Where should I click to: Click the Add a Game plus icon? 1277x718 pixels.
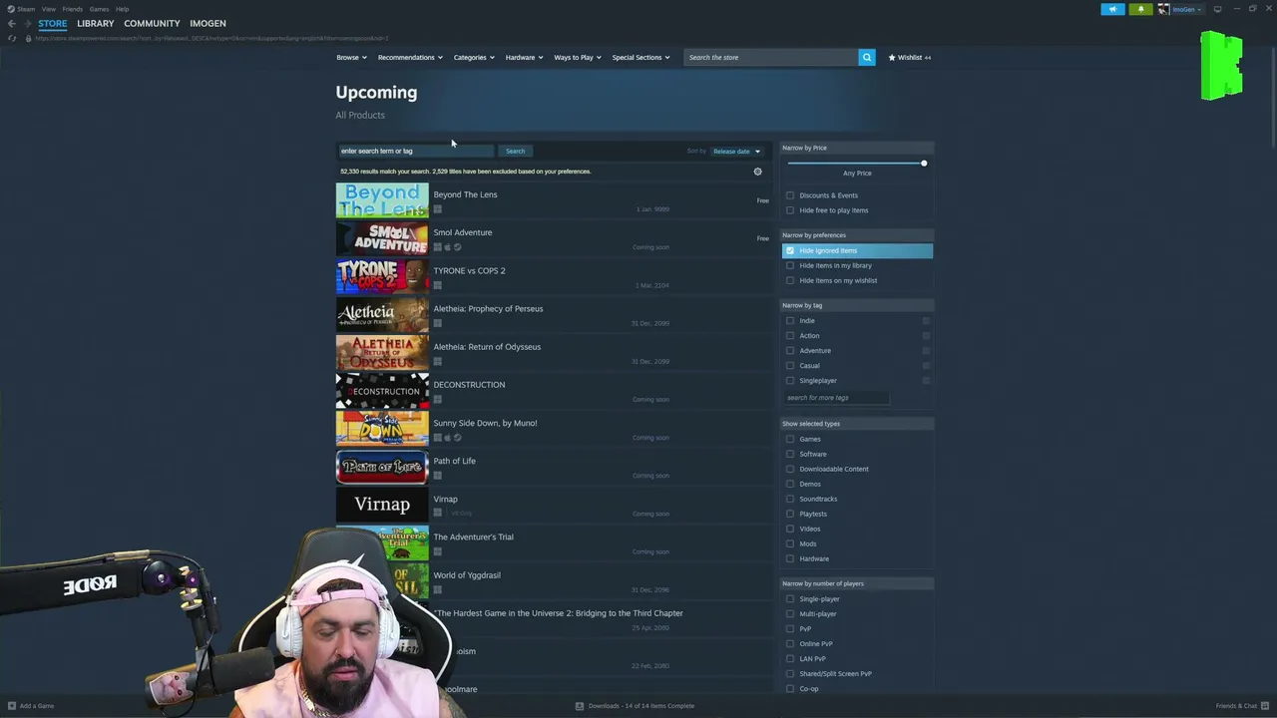pos(12,706)
